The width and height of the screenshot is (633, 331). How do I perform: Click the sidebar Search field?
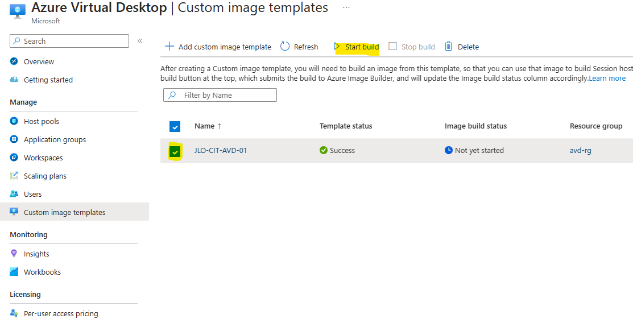[x=69, y=41]
